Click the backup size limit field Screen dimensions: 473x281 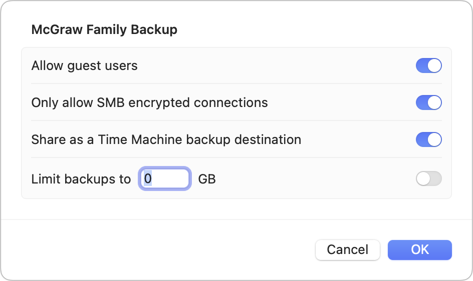tap(165, 178)
